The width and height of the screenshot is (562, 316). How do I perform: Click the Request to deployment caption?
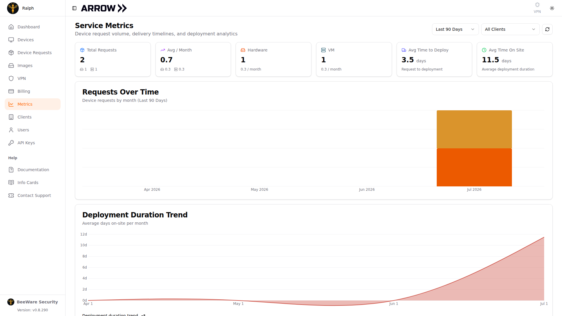pos(422,69)
